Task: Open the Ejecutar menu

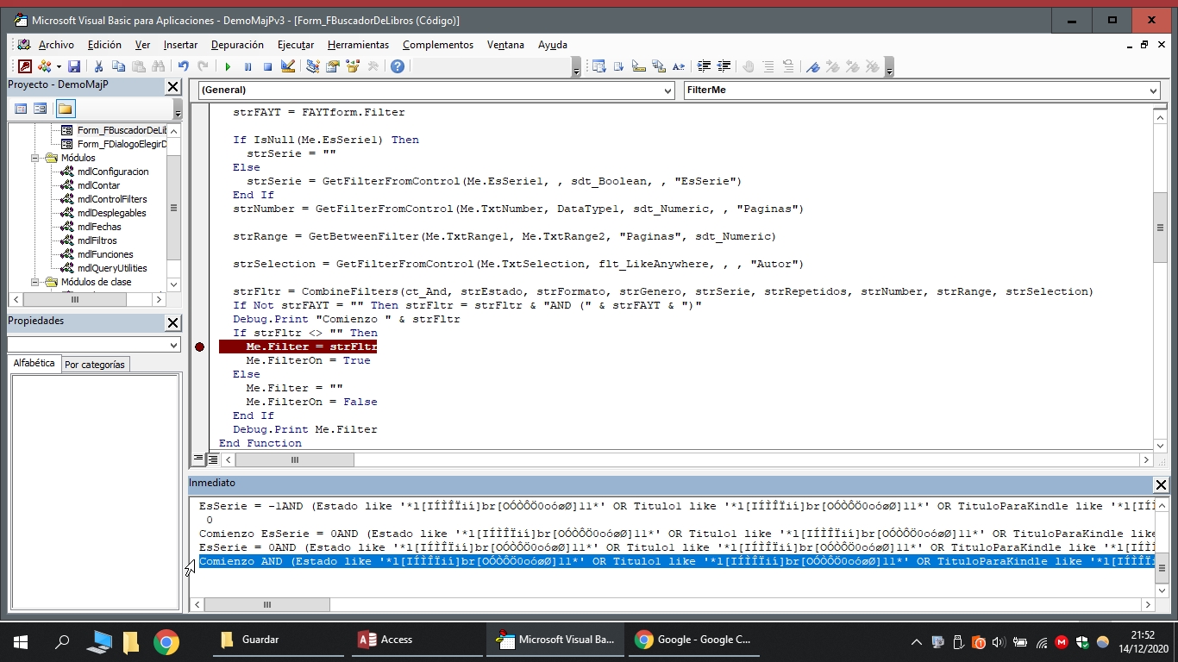Action: (x=296, y=45)
